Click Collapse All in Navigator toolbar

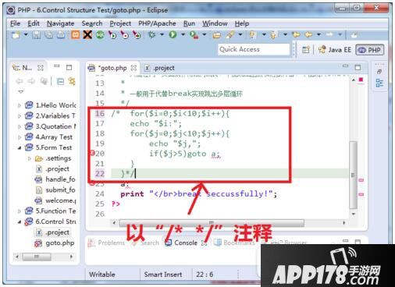[x=60, y=82]
